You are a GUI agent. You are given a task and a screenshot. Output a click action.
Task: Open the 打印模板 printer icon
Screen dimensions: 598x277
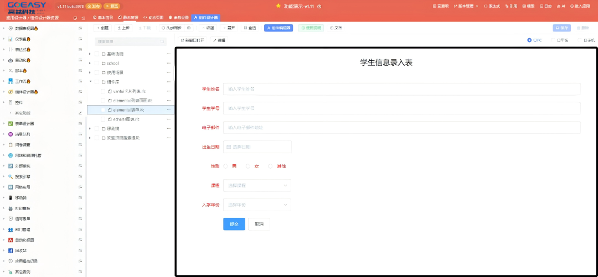[11, 208]
